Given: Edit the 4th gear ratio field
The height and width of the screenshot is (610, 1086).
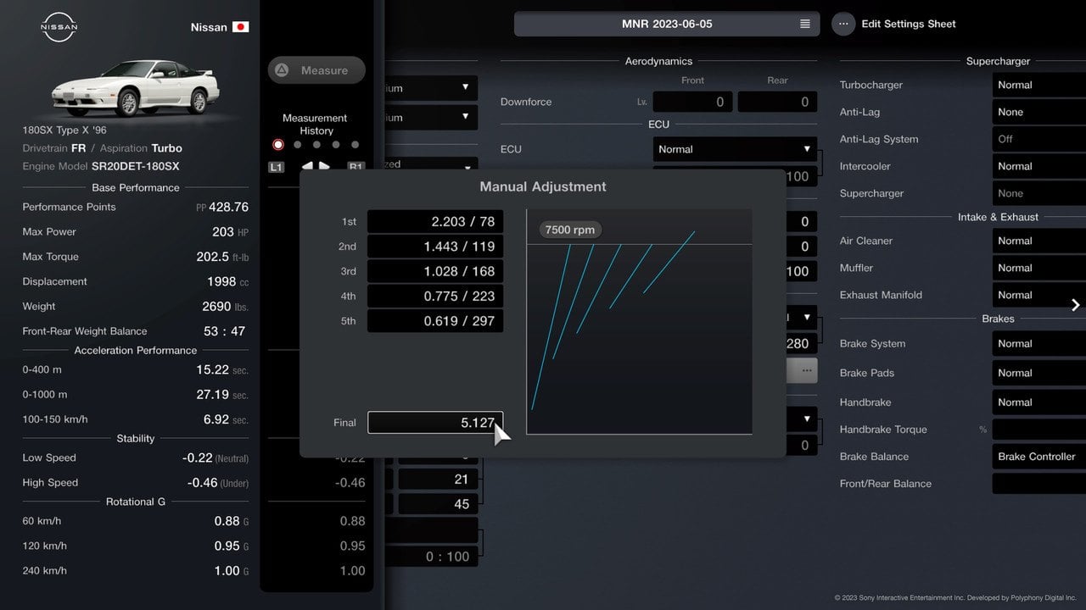Looking at the screenshot, I should pyautogui.click(x=435, y=296).
